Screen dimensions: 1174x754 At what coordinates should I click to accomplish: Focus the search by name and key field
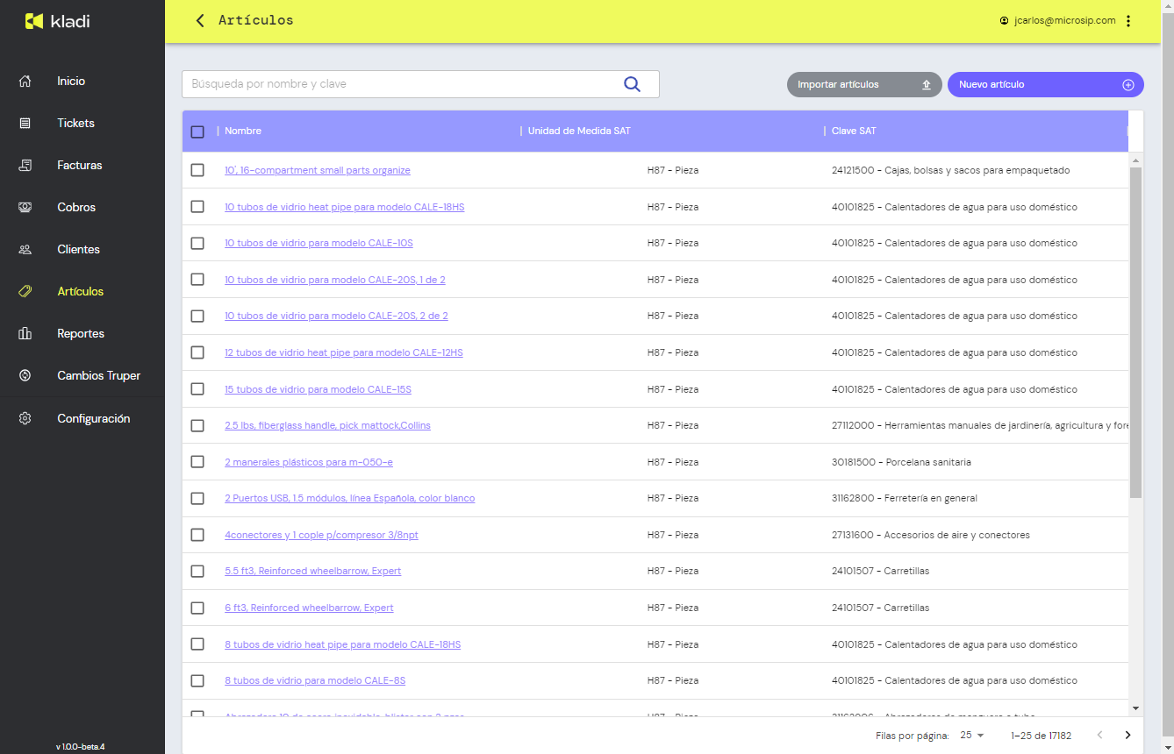click(x=399, y=84)
